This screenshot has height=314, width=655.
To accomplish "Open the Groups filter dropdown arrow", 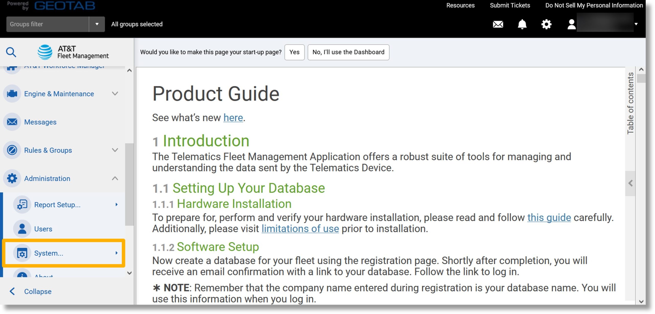I will tap(97, 24).
